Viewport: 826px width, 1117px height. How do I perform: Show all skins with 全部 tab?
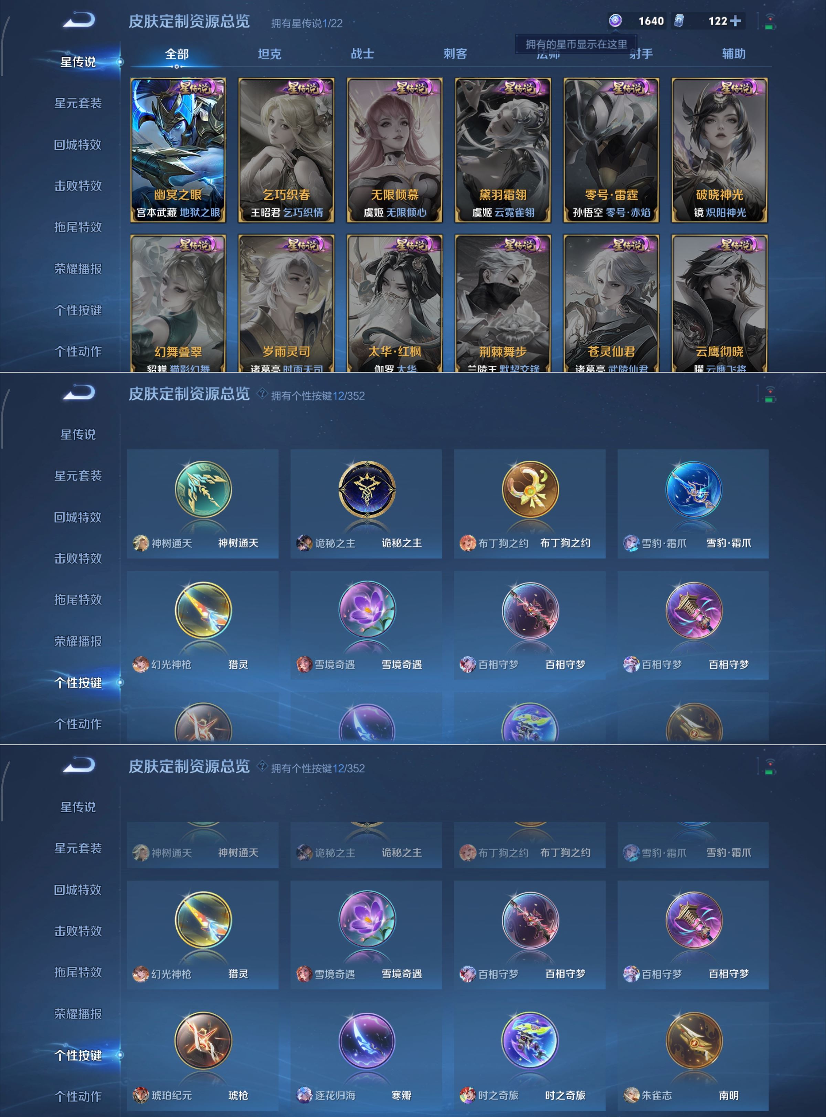click(177, 53)
